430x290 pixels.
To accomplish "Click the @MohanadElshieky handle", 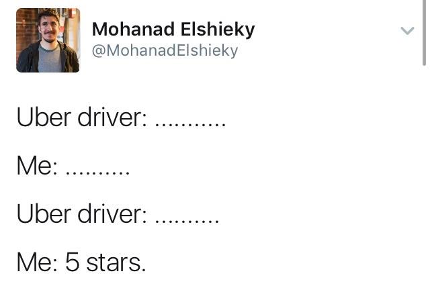I will pyautogui.click(x=165, y=51).
